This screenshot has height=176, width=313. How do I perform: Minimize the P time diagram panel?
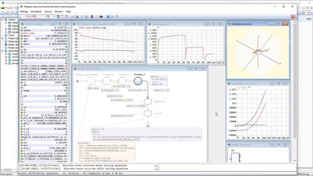207,24
